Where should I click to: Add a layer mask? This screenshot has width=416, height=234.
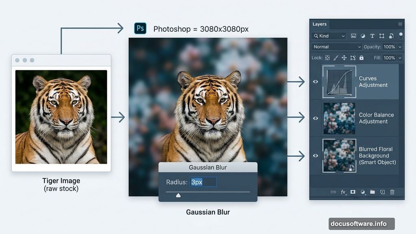[353, 192]
